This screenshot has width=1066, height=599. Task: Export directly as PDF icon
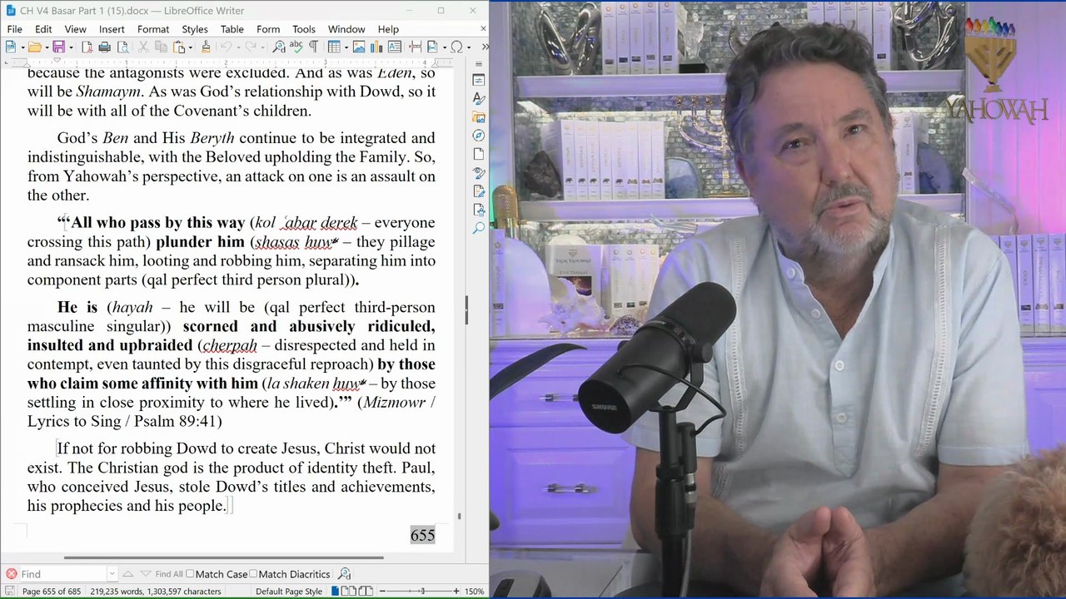point(87,47)
